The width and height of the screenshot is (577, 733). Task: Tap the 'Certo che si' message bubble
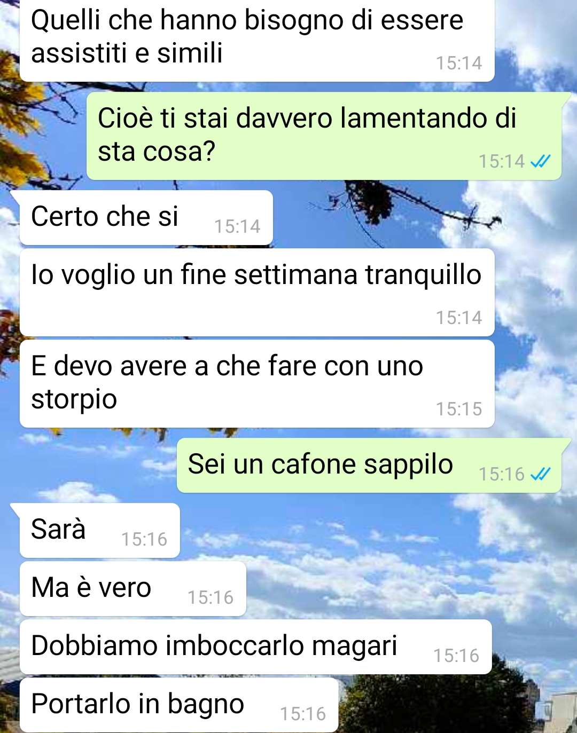(x=146, y=217)
